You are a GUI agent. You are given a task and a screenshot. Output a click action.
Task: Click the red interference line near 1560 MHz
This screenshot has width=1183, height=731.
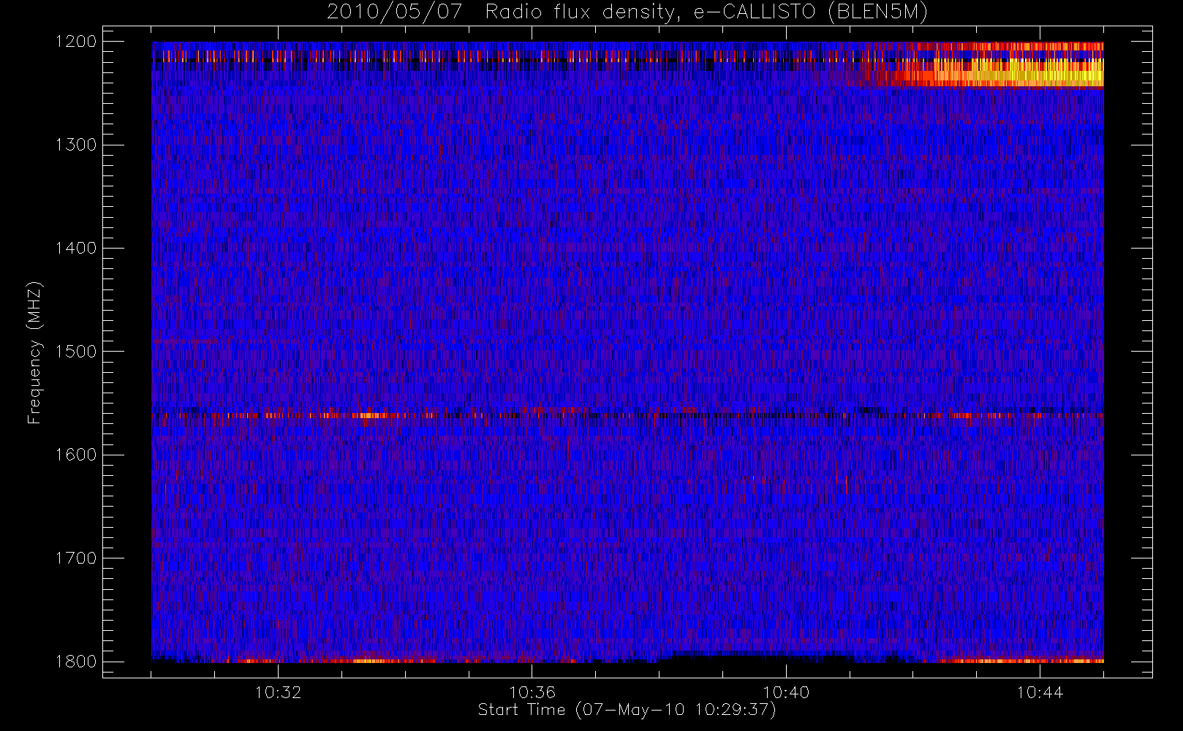point(627,415)
